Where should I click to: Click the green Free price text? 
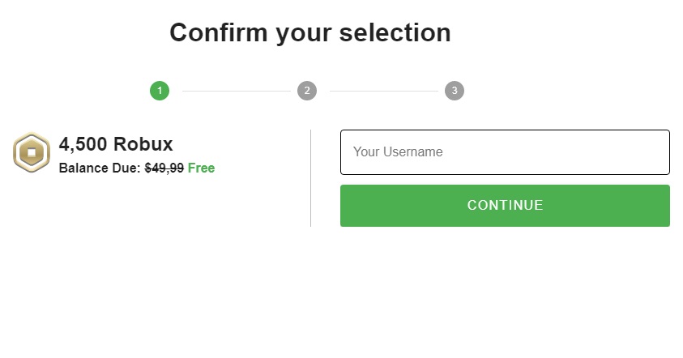point(201,168)
